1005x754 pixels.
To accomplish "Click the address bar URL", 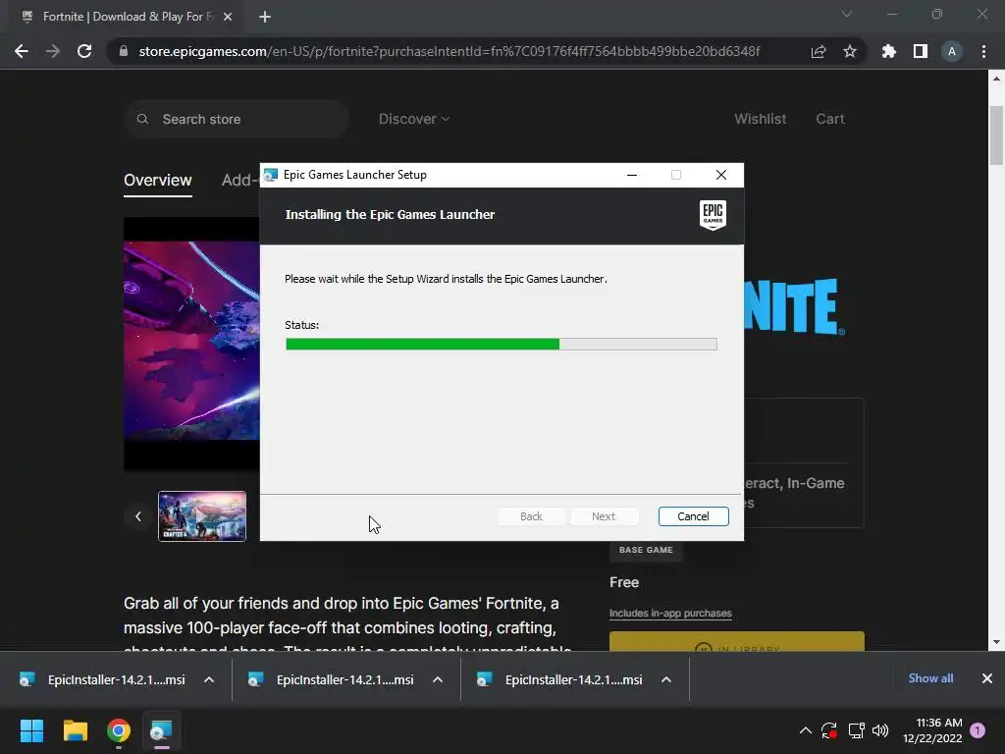I will (x=449, y=51).
